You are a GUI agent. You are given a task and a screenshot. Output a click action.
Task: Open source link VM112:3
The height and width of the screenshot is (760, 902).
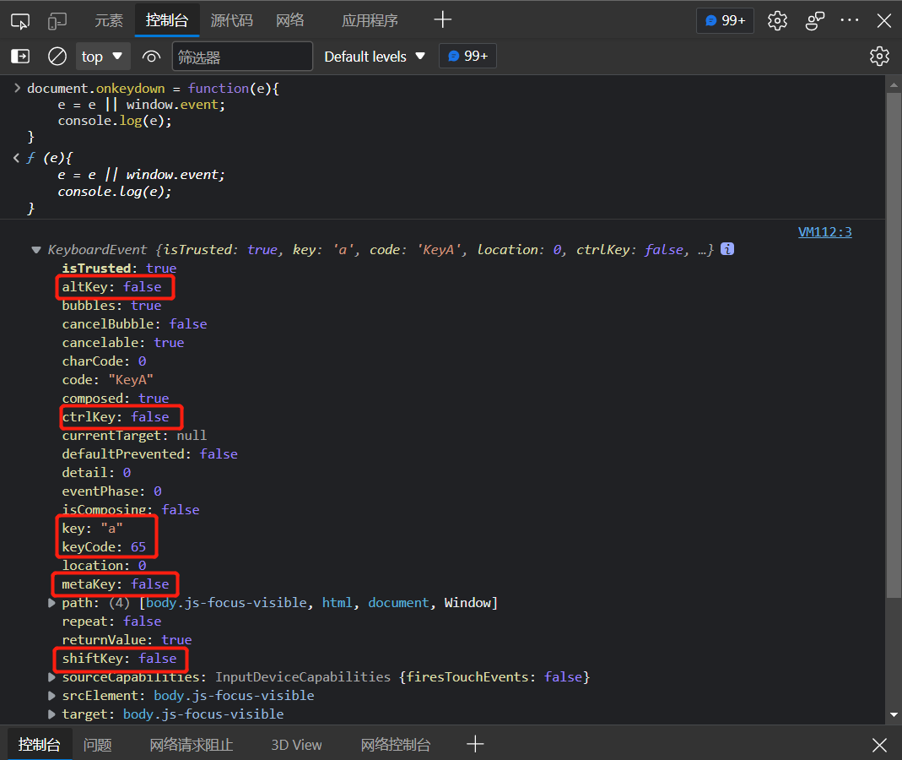[825, 232]
